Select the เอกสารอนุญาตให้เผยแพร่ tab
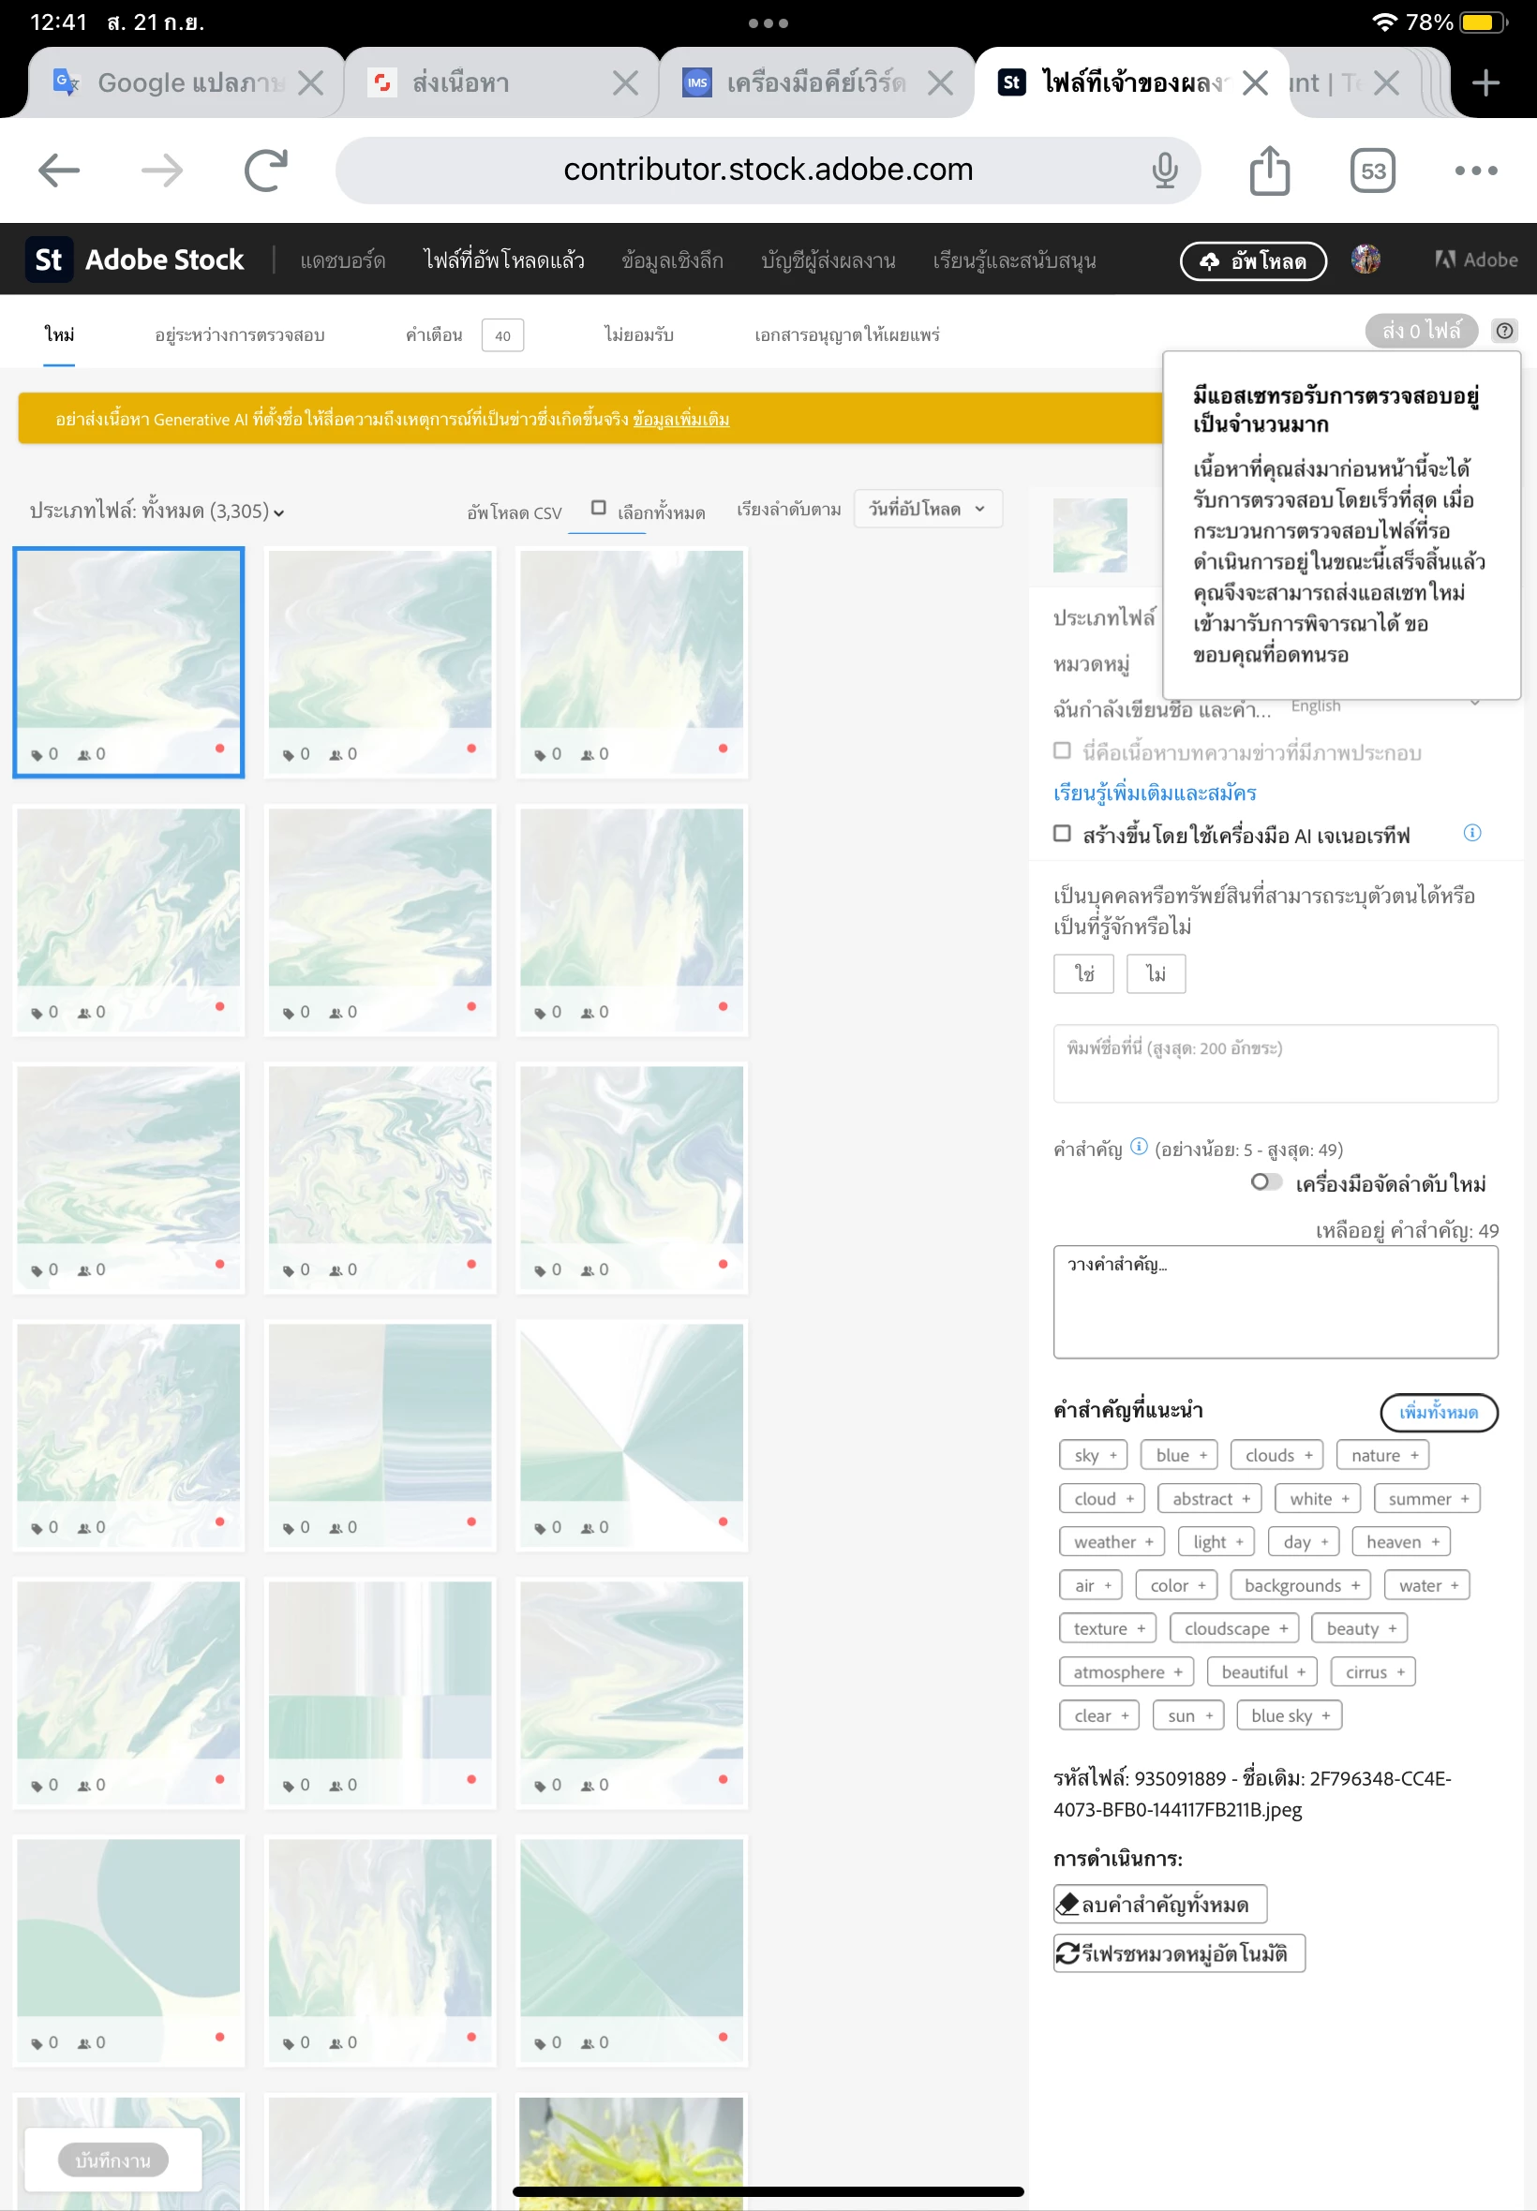 [x=846, y=335]
